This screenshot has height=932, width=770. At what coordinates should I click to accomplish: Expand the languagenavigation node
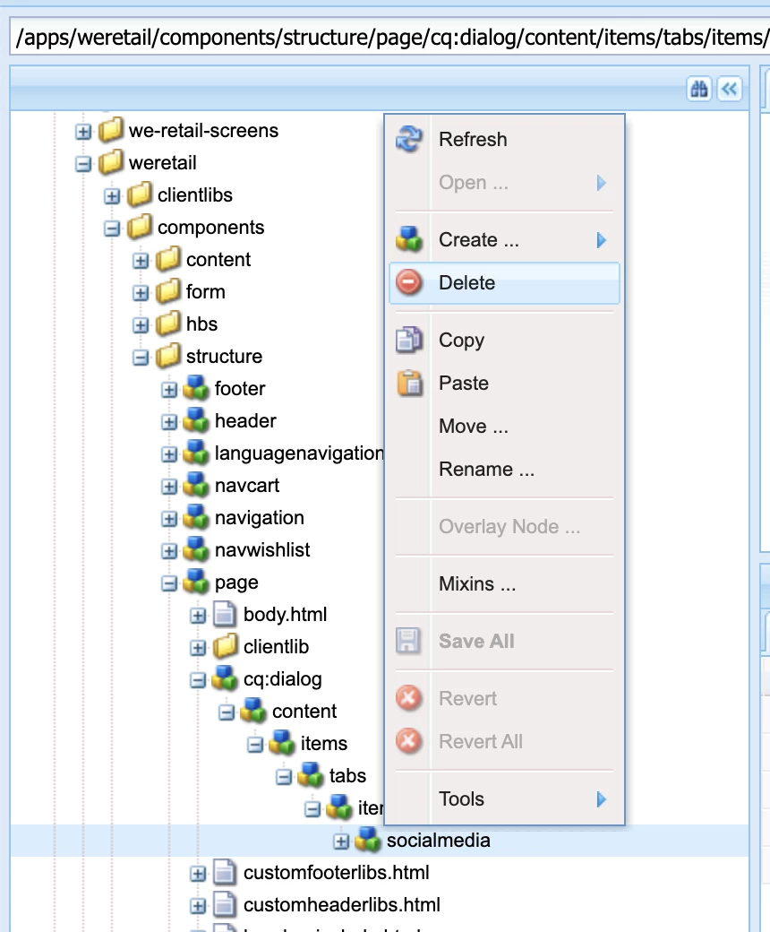click(169, 454)
